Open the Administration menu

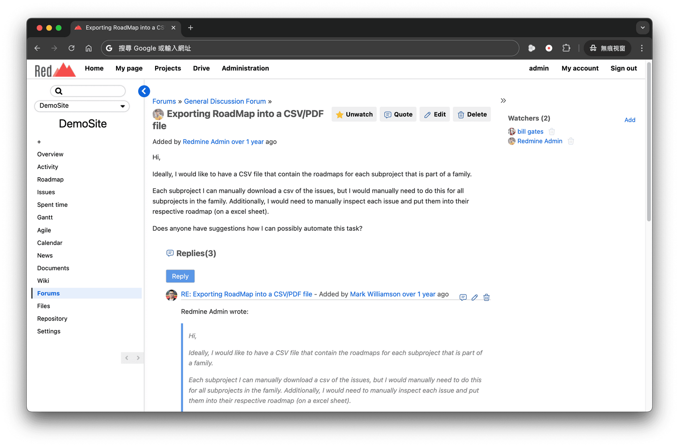(245, 68)
